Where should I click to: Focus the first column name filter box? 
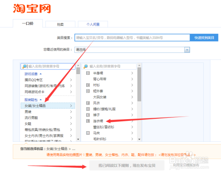(x=48, y=66)
